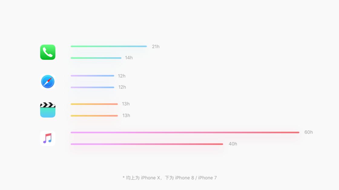The height and width of the screenshot is (190, 339).
Task: Click the lower 12h label
Action: [x=122, y=87]
